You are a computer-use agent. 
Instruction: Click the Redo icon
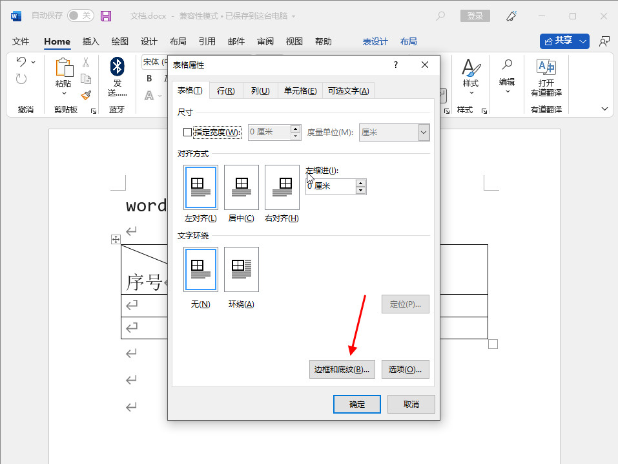coord(21,79)
